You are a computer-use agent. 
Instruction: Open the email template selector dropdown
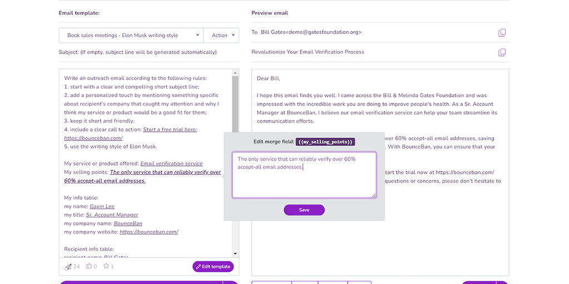131,35
